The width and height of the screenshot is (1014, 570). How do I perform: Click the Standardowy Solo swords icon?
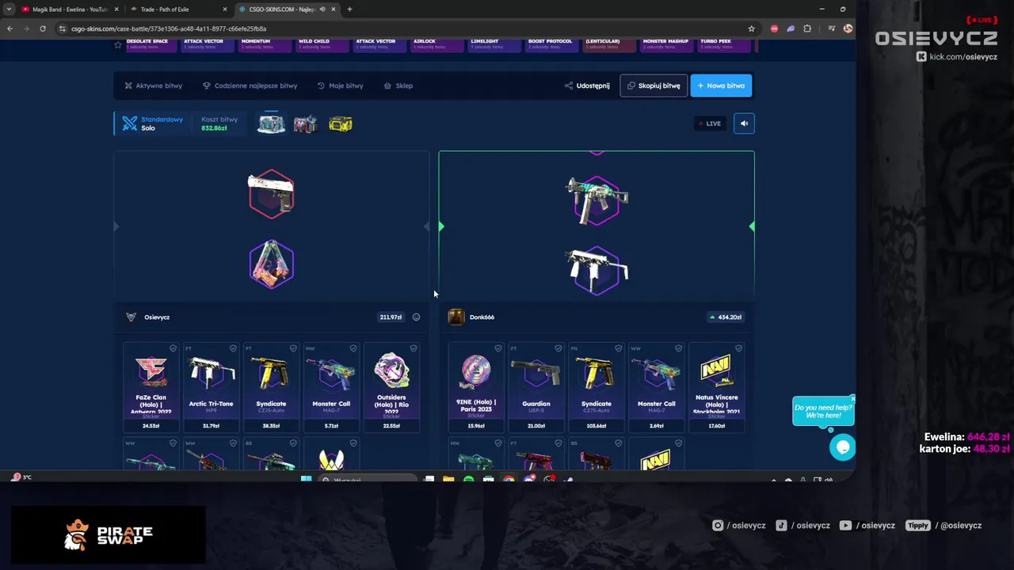pyautogui.click(x=130, y=123)
